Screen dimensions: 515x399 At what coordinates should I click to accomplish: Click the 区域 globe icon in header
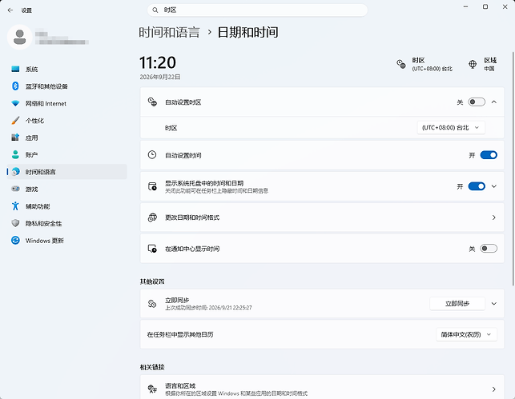click(x=473, y=64)
